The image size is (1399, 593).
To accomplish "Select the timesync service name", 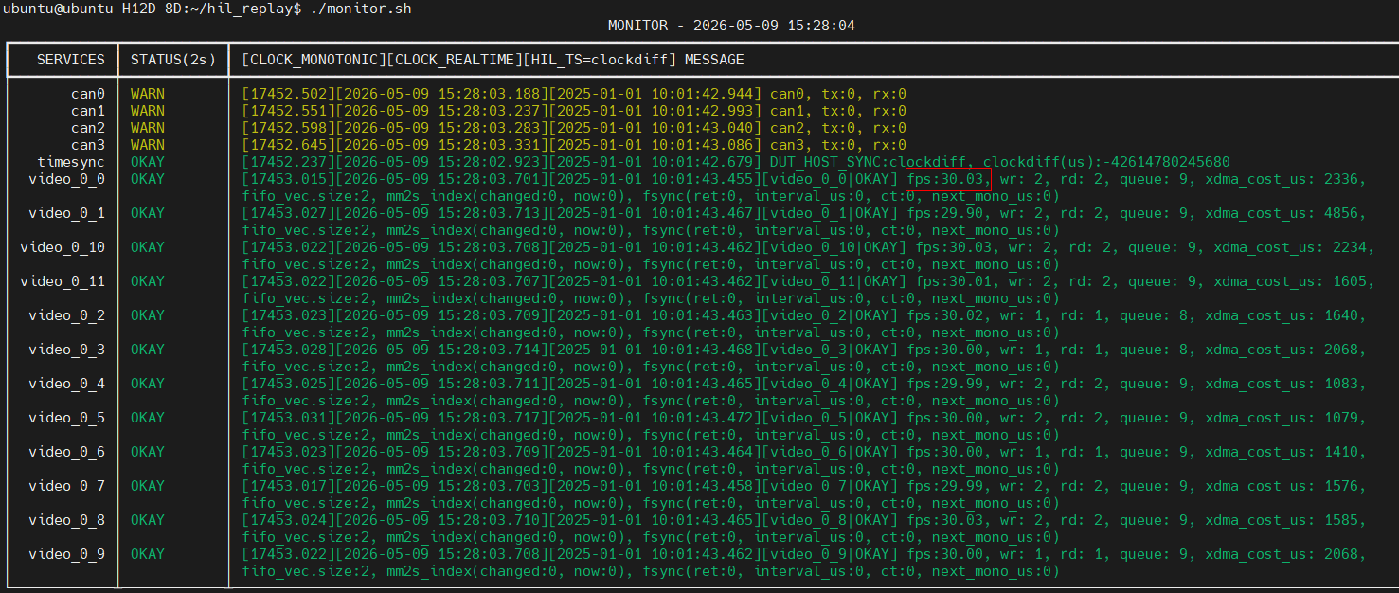I will tap(71, 162).
